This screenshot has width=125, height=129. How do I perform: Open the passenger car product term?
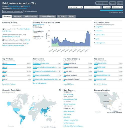[100, 43]
